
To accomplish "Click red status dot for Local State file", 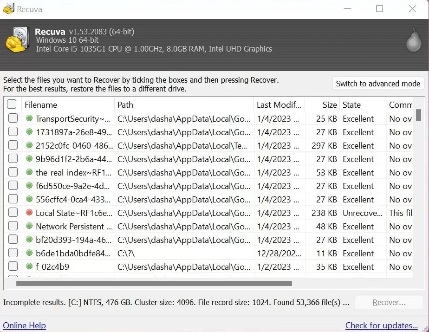I will (29, 212).
